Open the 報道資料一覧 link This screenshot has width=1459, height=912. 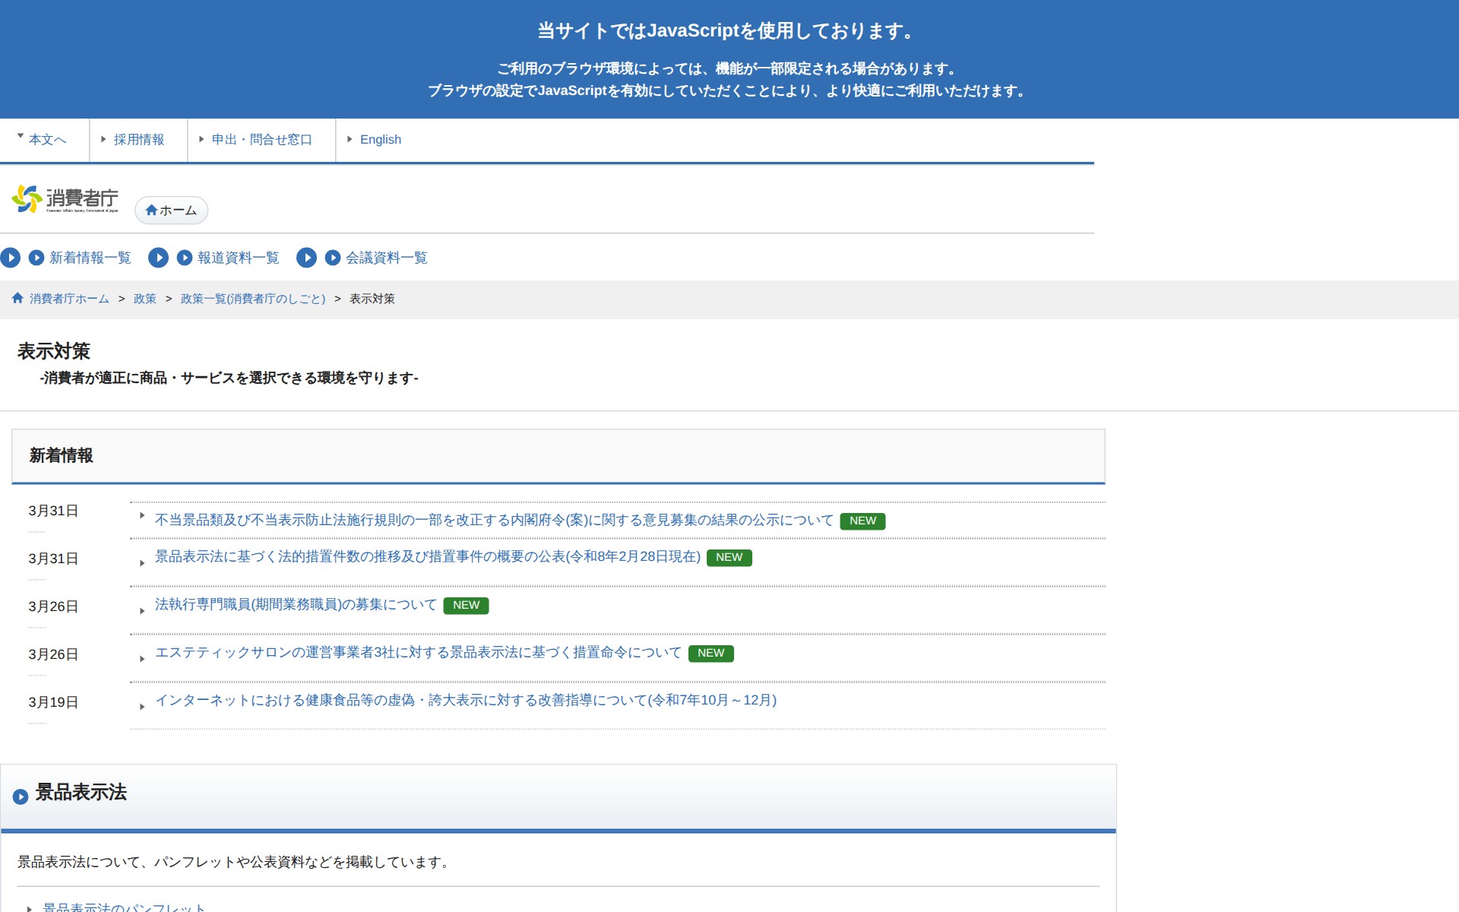[x=238, y=258]
